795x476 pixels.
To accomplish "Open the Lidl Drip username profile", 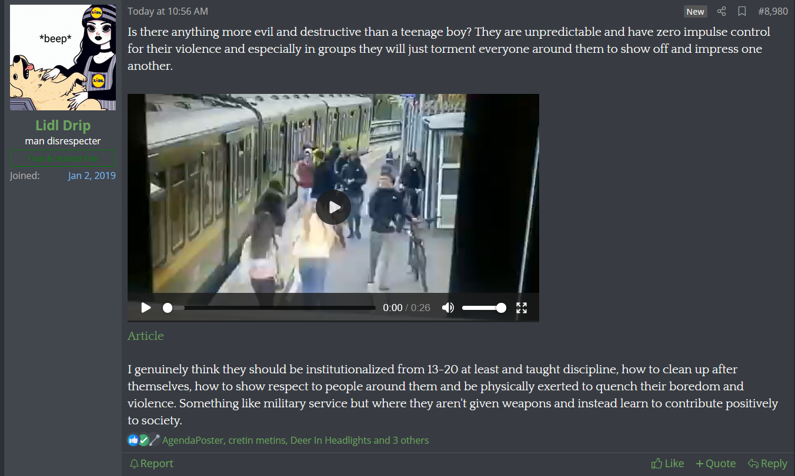I will click(63, 126).
